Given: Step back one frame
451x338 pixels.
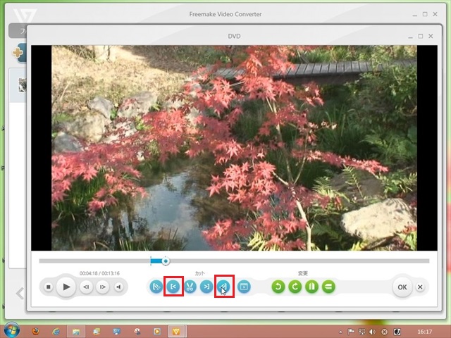Looking at the screenshot, I should (x=86, y=287).
